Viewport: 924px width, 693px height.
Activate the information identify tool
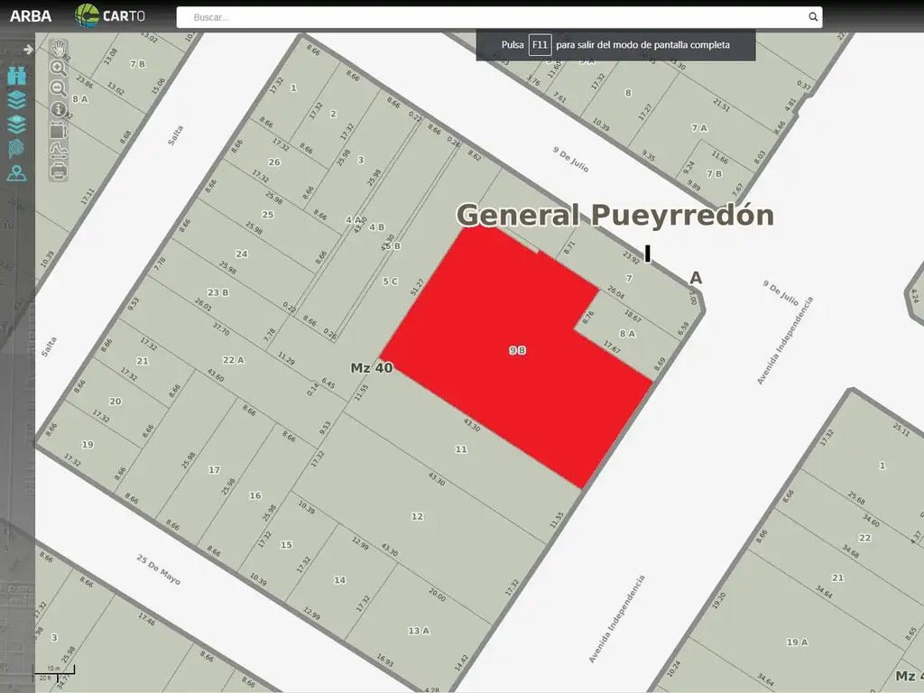[59, 109]
